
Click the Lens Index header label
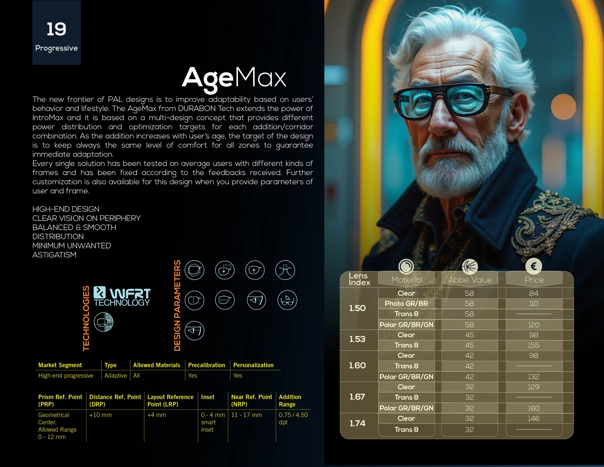pyautogui.click(x=359, y=279)
